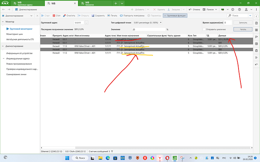Click the Записать button
This screenshot has width=260, height=162.
coord(243,23)
